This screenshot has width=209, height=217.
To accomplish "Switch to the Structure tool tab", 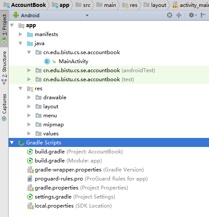I will [x=4, y=68].
